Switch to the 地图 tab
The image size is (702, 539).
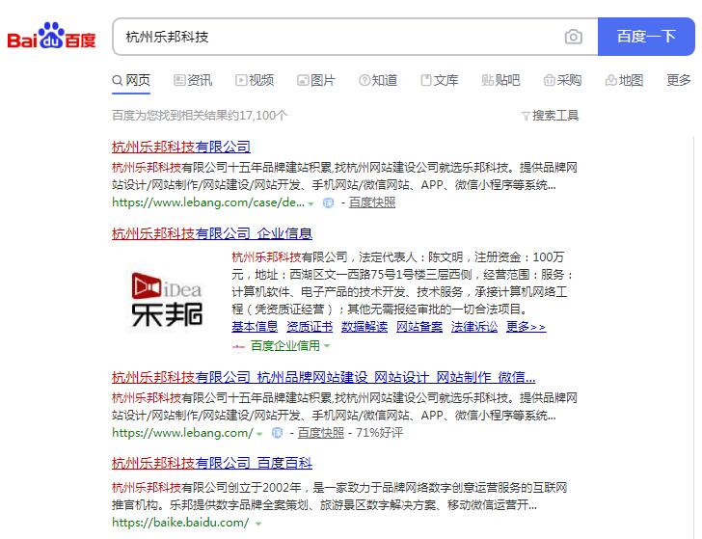624,81
